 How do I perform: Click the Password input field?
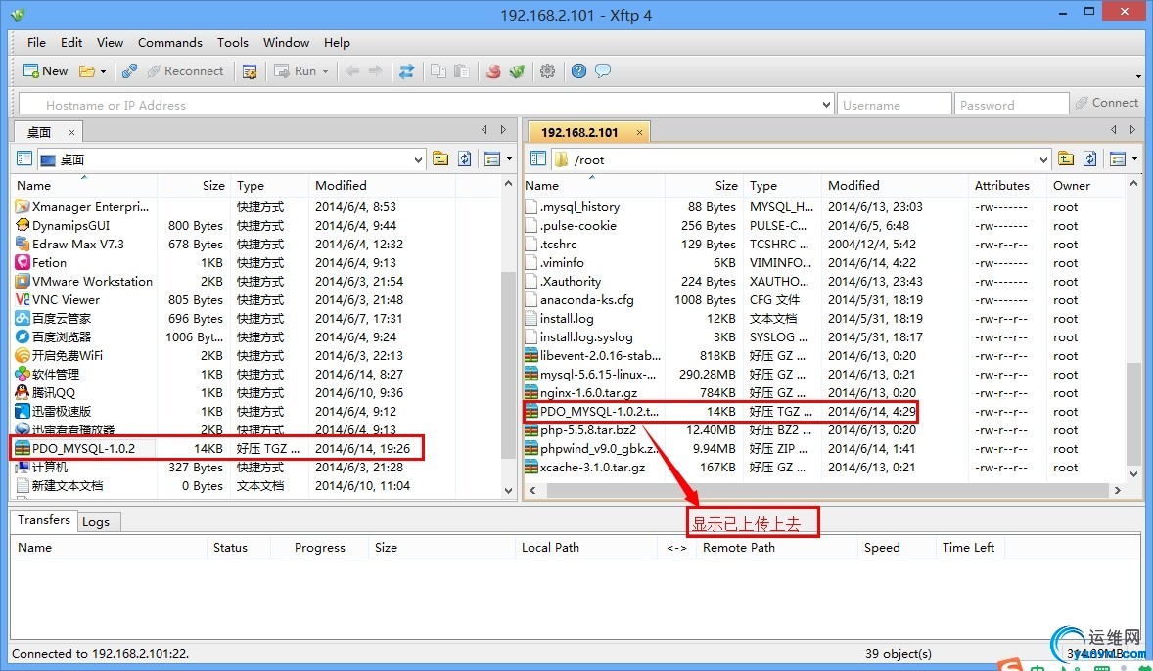point(1011,105)
